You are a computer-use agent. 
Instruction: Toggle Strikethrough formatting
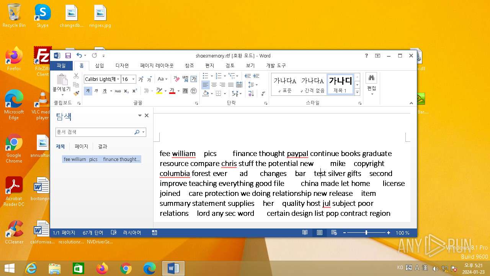click(x=118, y=91)
